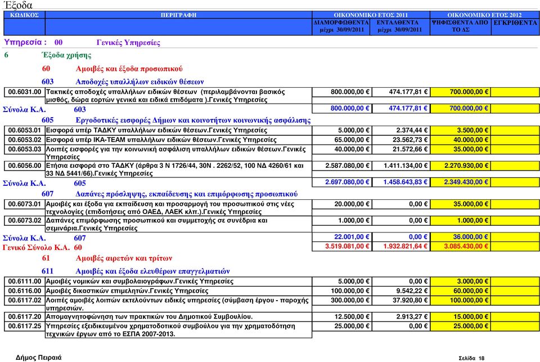Viewport: 540px width, 362px height.
Task: Click code cell 00.6073.02
Action: pos(24,220)
